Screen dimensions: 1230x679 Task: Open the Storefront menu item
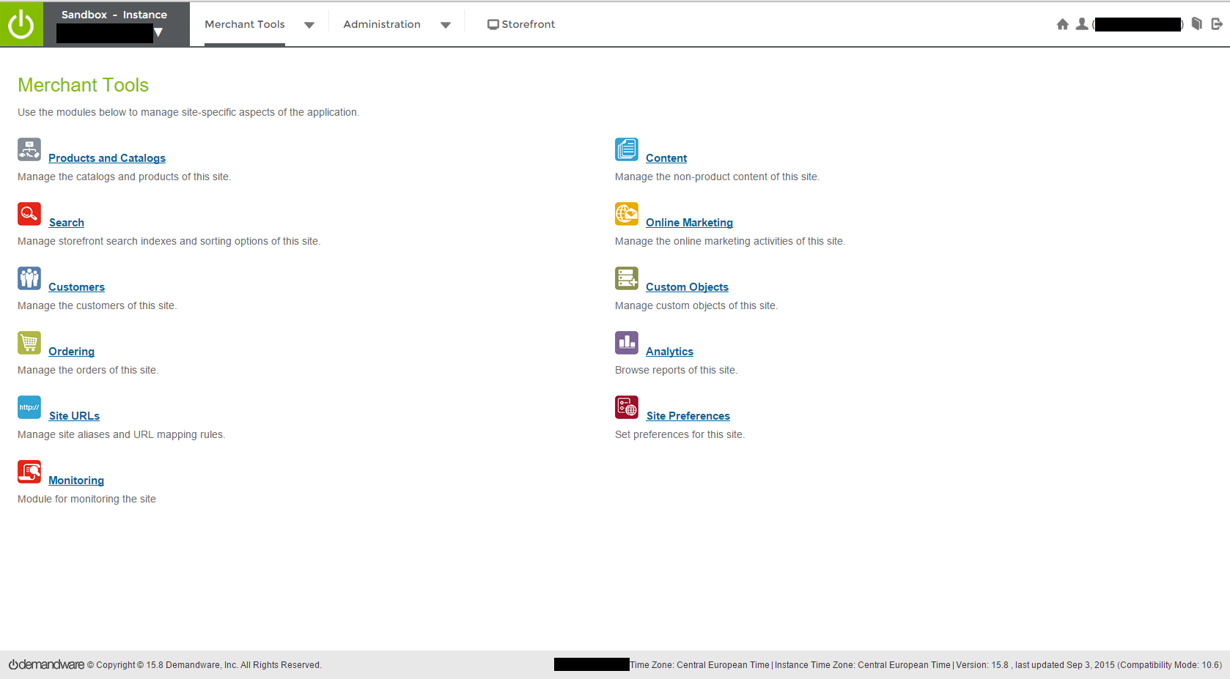[521, 24]
